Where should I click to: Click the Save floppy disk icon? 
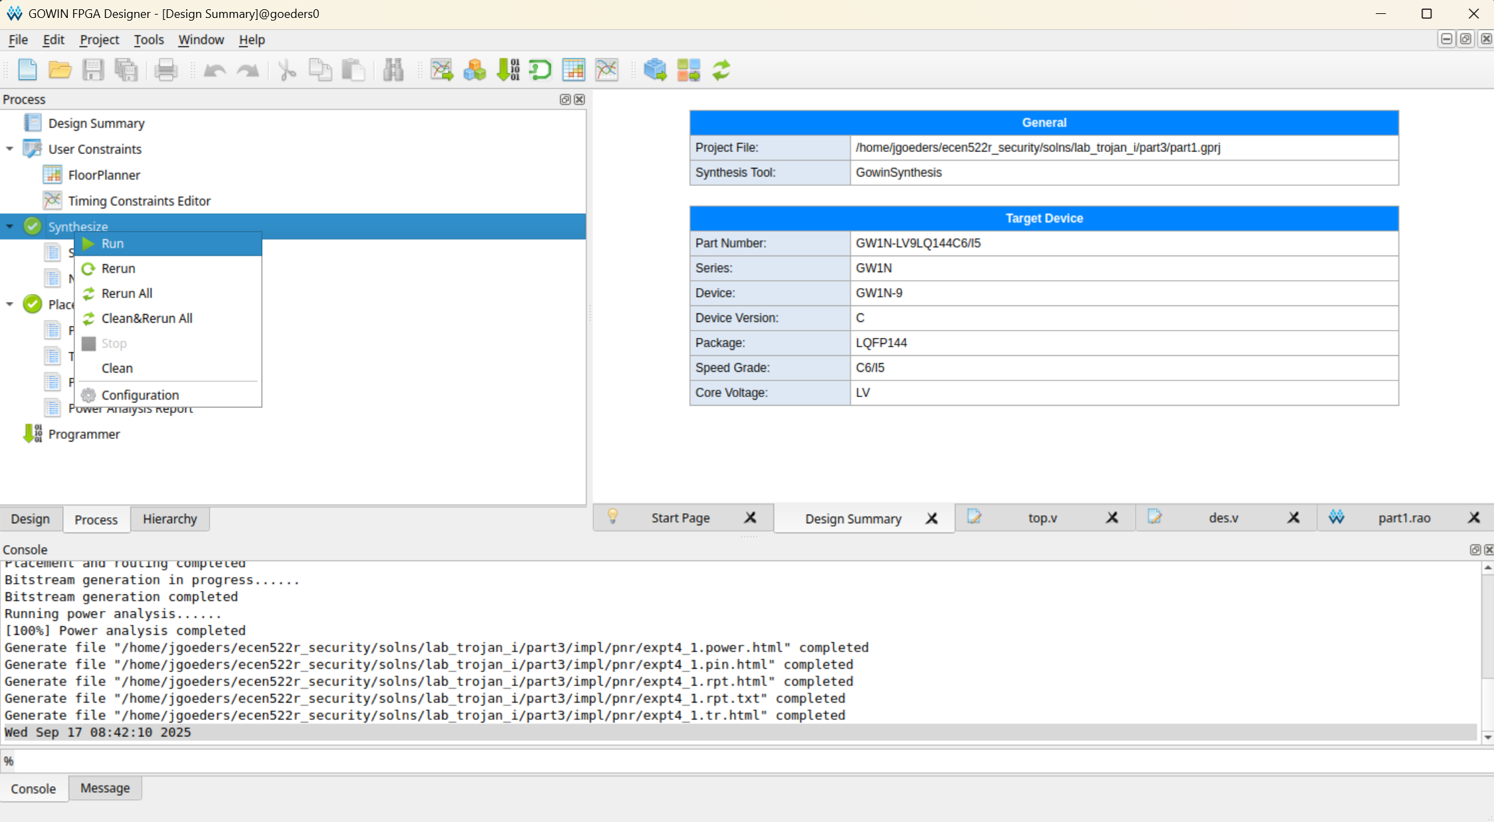[x=93, y=70]
